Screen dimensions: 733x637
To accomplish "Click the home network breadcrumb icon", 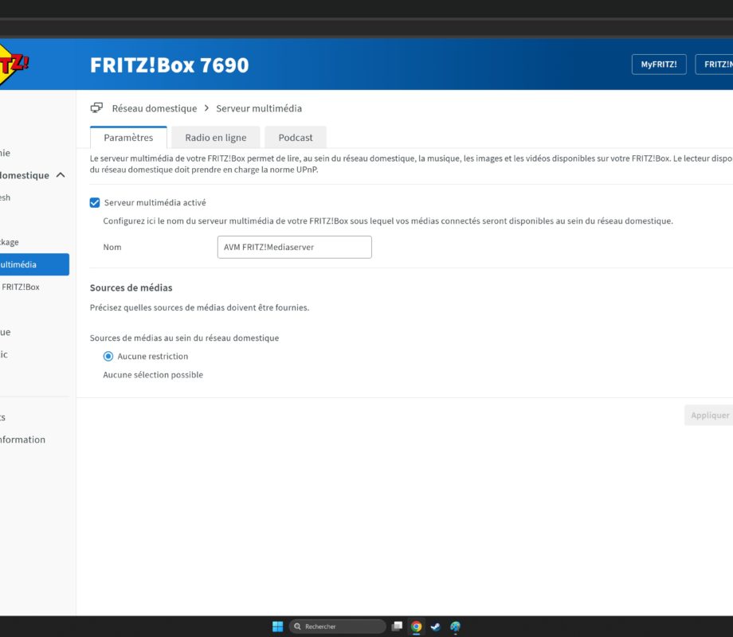I will point(96,108).
